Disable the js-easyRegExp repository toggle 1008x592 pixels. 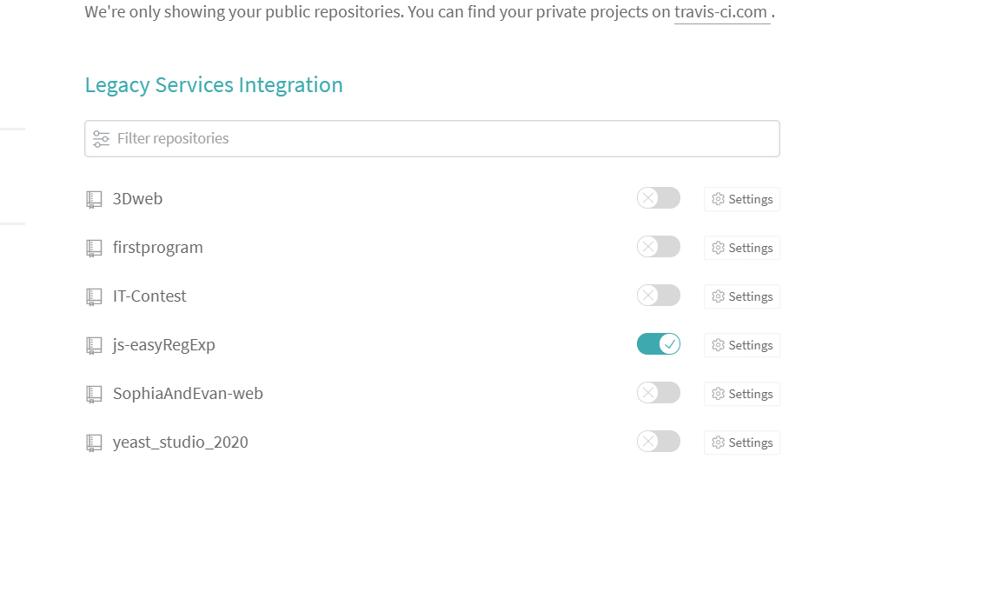[658, 344]
